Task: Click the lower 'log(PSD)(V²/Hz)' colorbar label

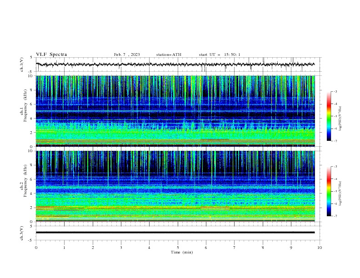Action: [340, 194]
